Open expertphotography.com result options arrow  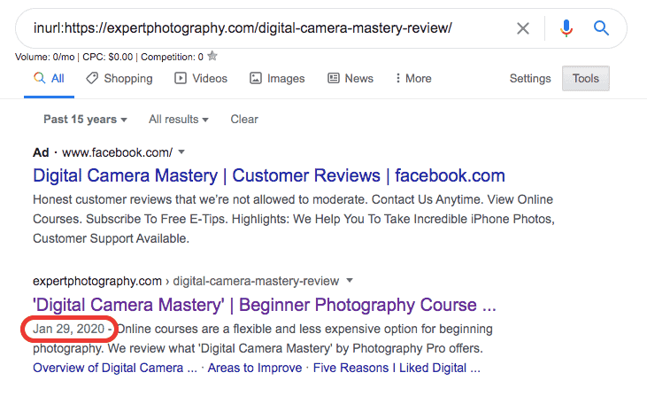(350, 280)
